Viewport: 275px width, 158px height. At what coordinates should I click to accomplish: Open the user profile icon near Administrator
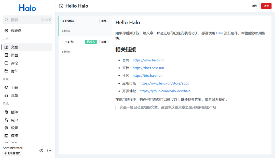(41, 151)
